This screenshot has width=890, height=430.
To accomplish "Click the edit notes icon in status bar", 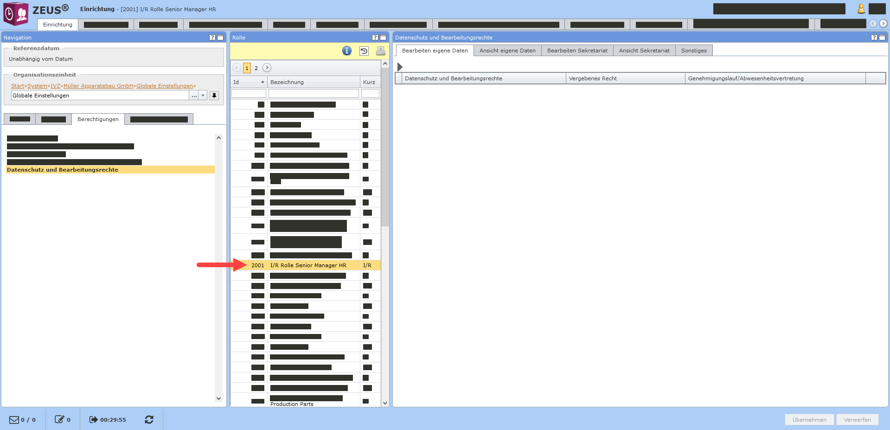I will pyautogui.click(x=59, y=420).
